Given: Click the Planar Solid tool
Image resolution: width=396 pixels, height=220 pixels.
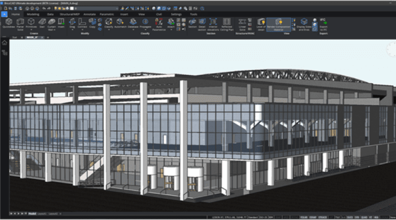Looking at the screenshot, I should (x=21, y=24).
